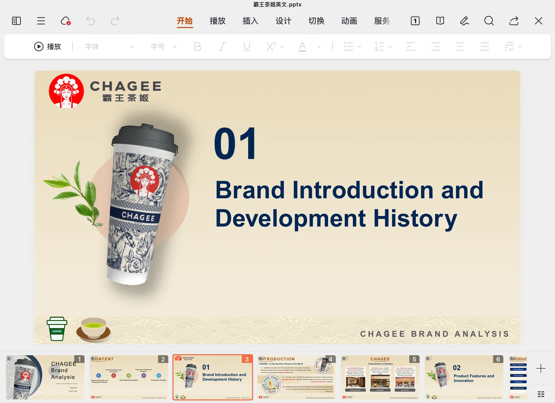Switch to the 播放 tab

click(218, 21)
